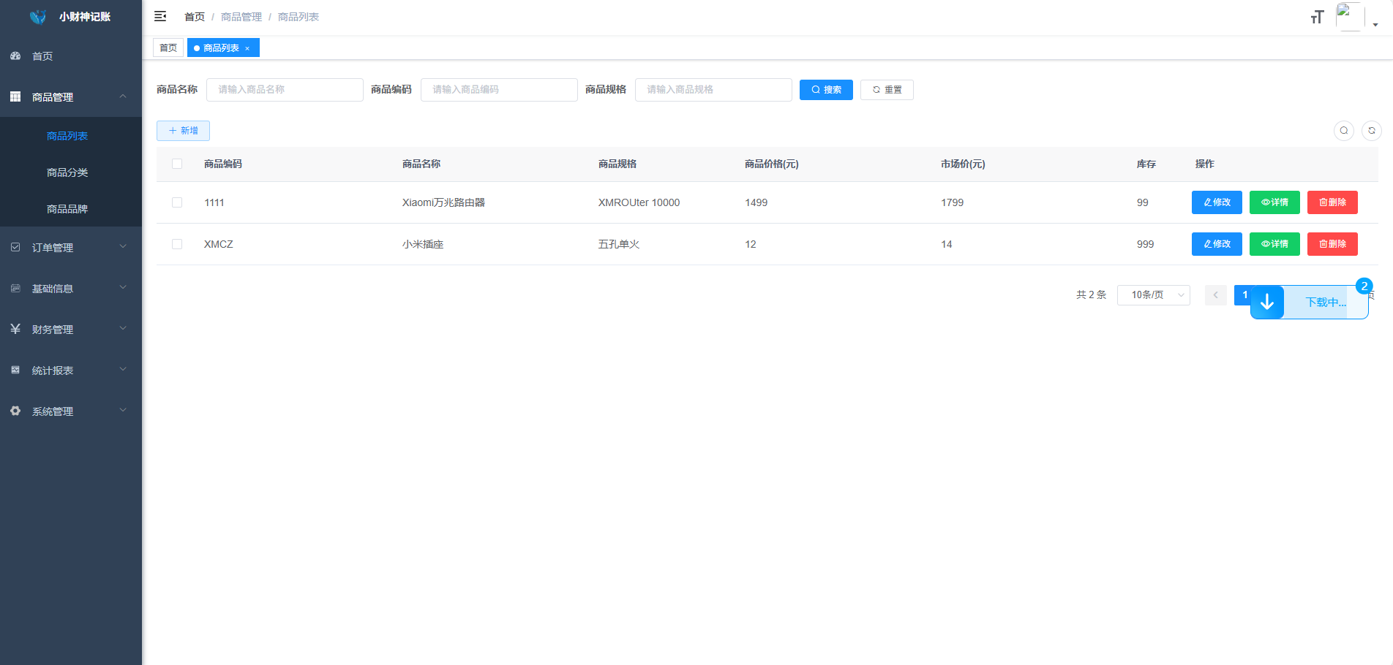Open 商品分类 in the sidebar
The width and height of the screenshot is (1393, 665).
click(67, 172)
